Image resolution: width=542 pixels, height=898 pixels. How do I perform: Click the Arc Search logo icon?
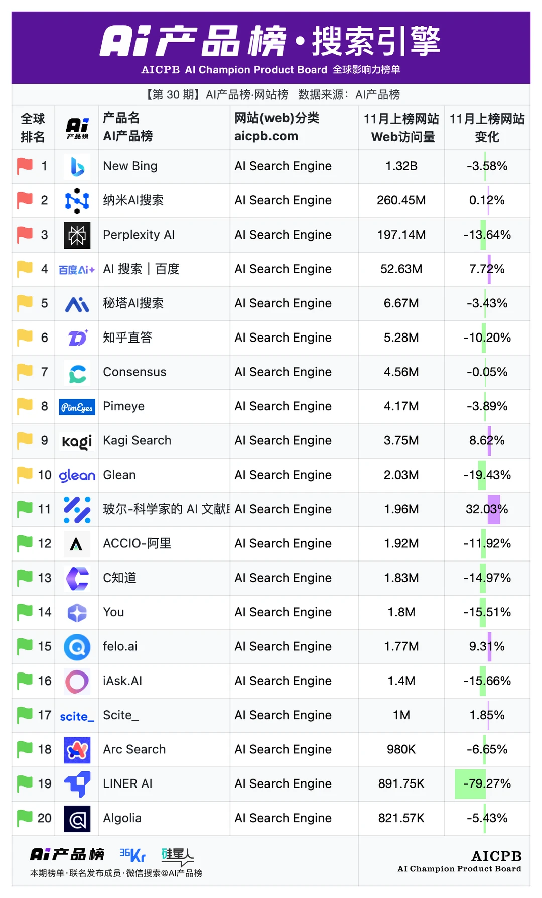pos(77,750)
